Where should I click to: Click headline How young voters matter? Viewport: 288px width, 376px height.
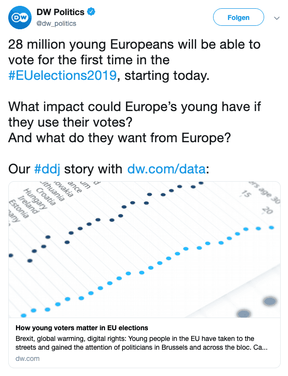pyautogui.click(x=82, y=328)
